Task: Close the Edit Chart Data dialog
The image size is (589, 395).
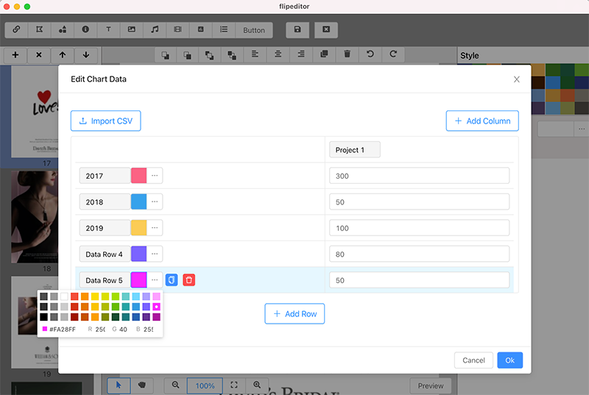Action: pos(517,79)
